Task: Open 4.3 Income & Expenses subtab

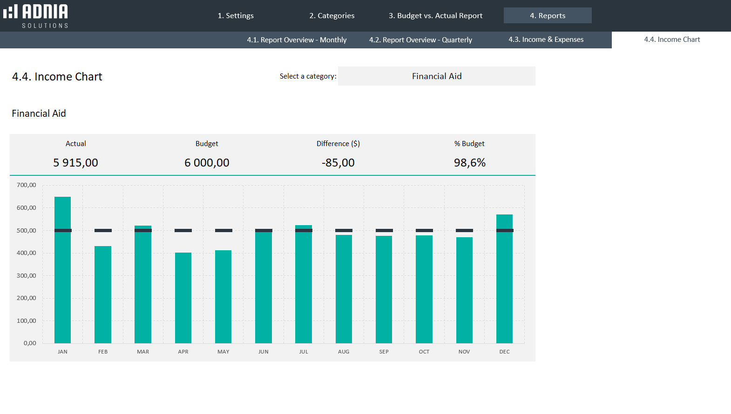Action: [x=546, y=40]
